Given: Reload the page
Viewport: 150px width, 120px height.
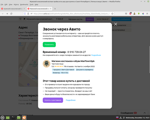Looking at the screenshot, I should [11, 13].
